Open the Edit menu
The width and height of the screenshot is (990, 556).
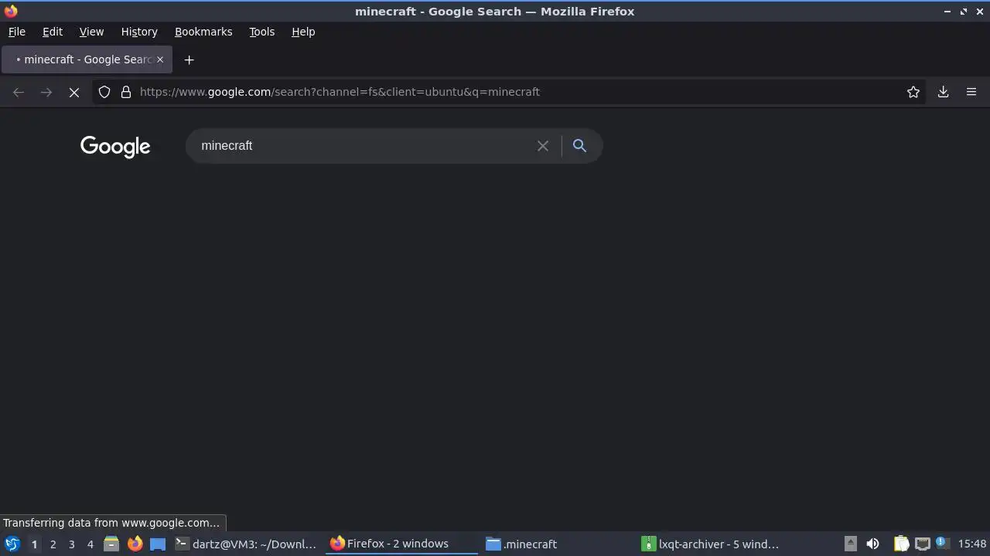coord(53,32)
